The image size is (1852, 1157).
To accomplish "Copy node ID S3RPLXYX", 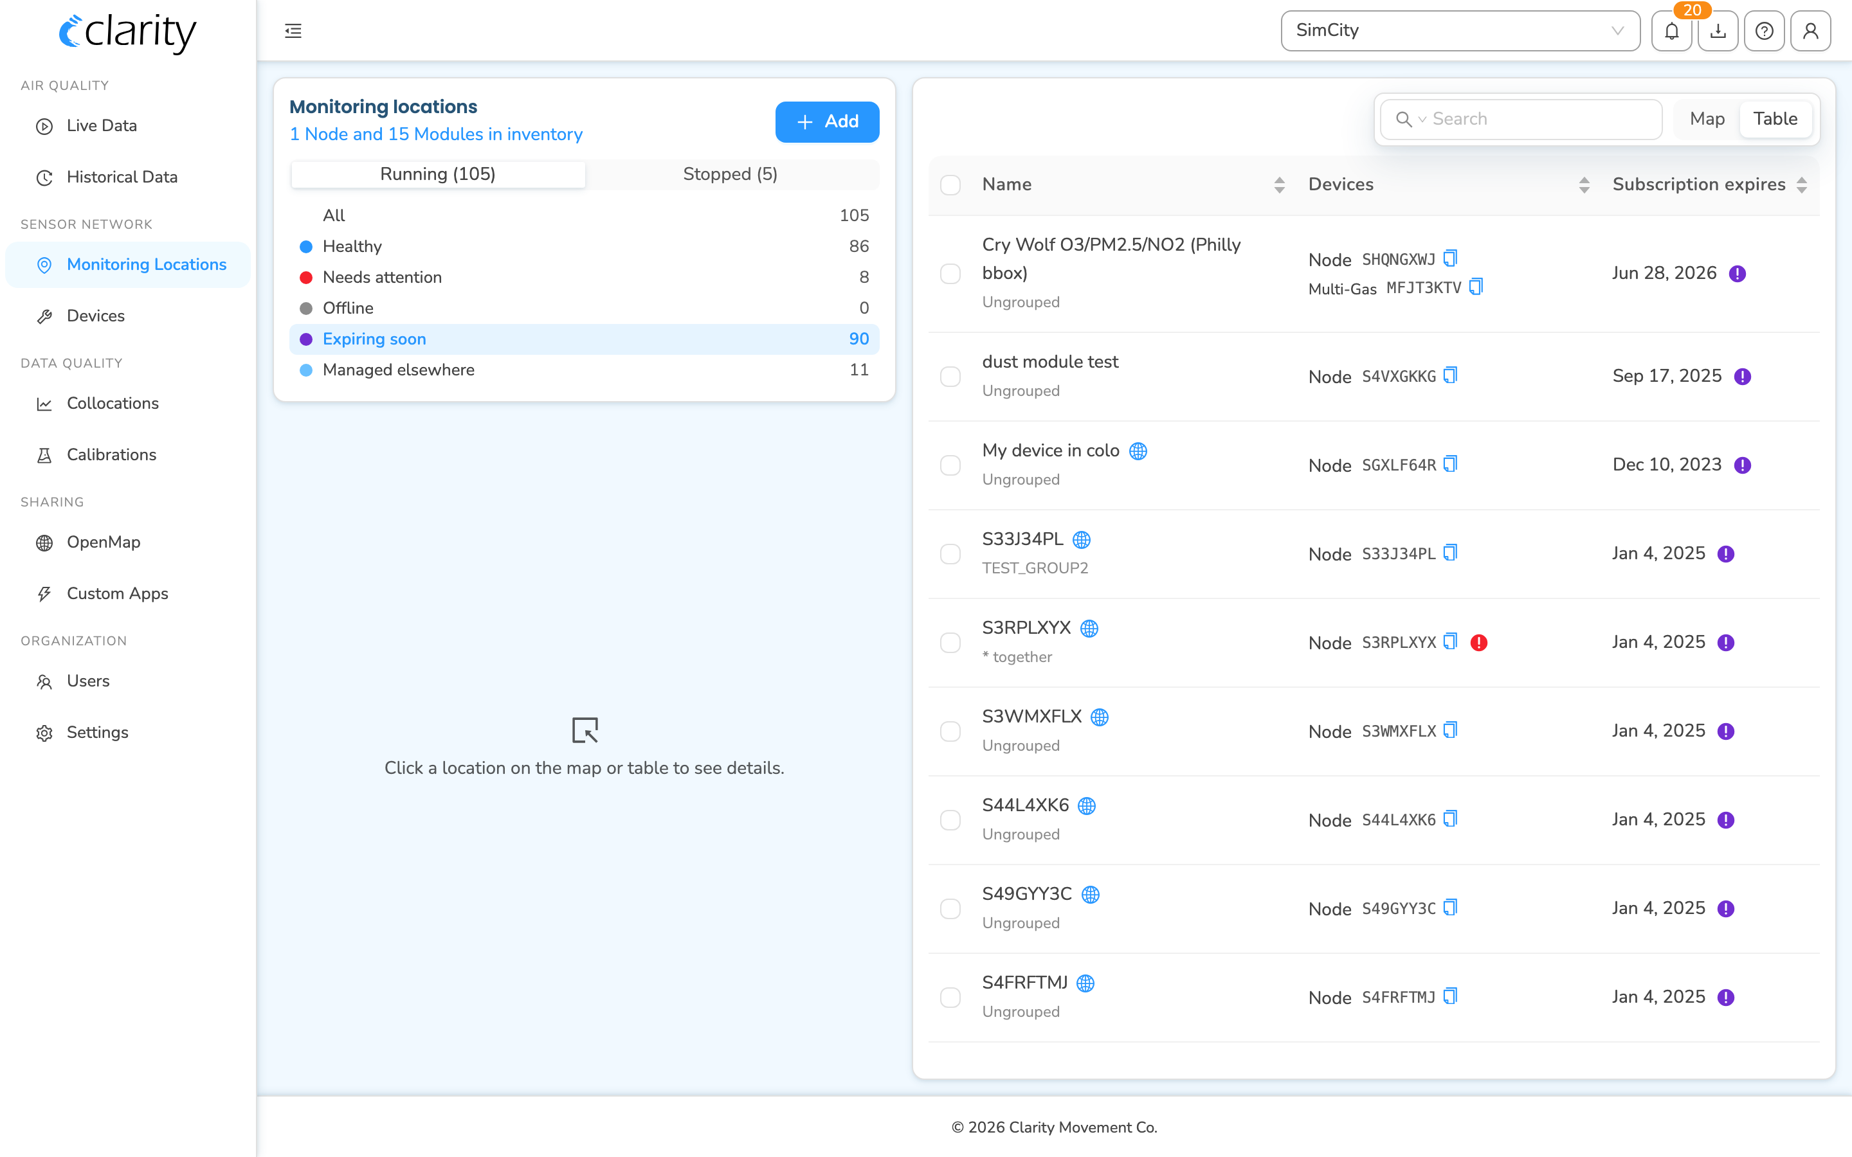I will point(1450,642).
